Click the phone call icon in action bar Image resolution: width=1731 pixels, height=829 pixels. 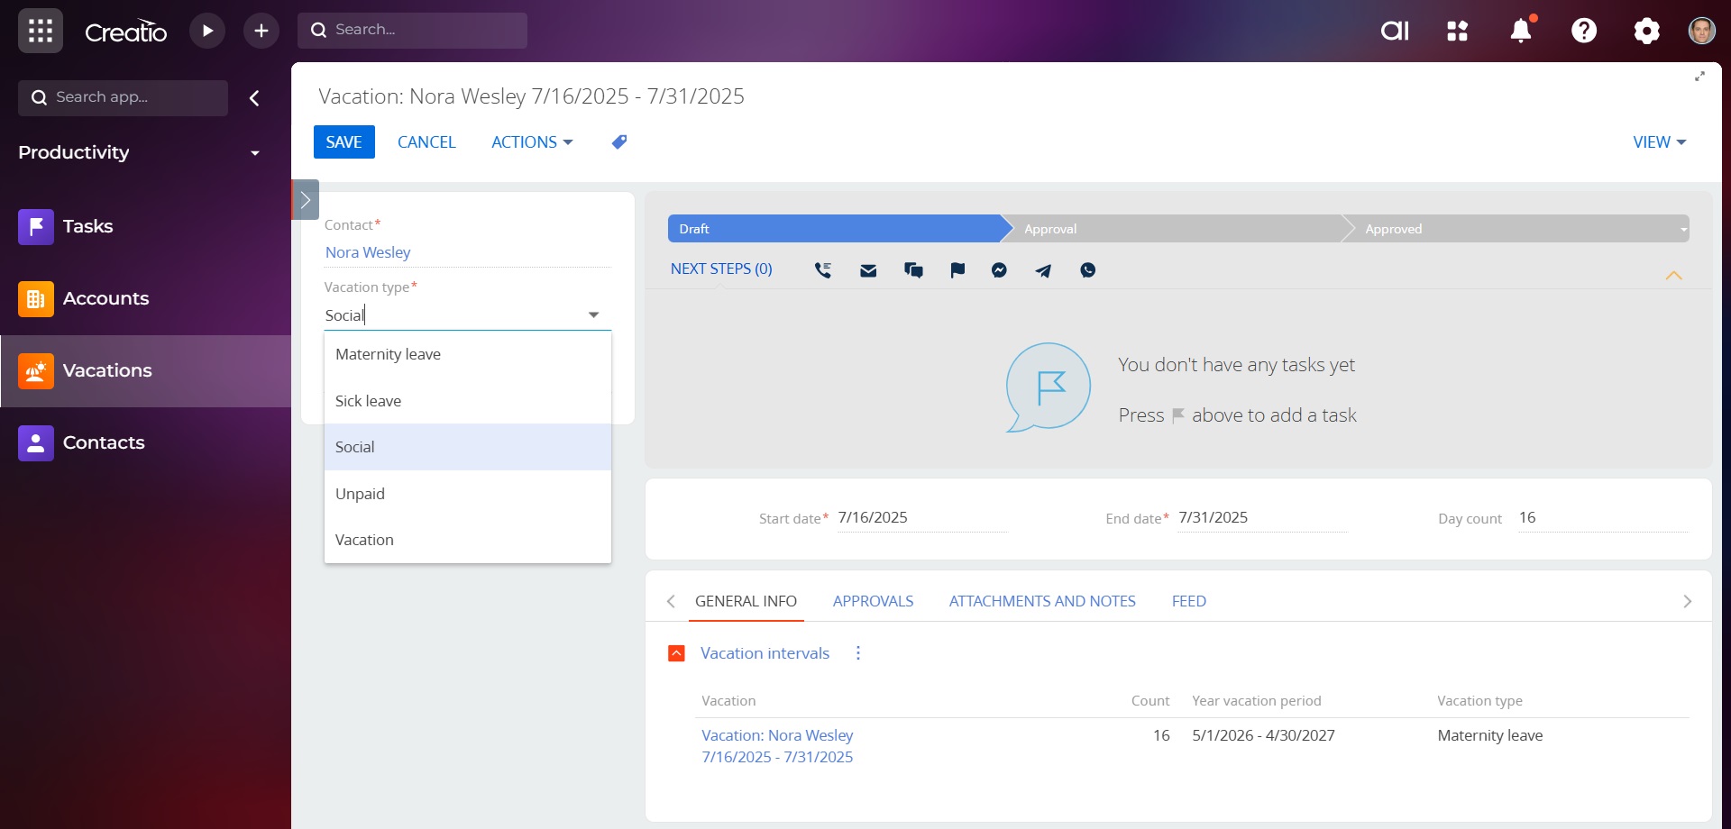822,270
